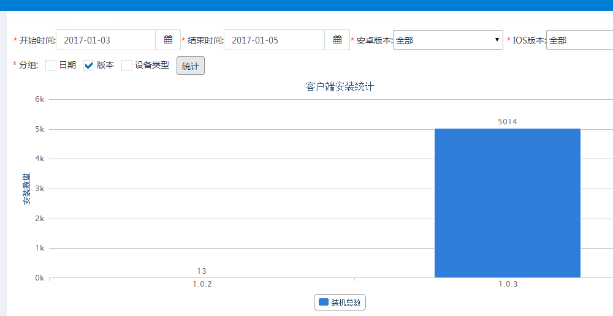Click the 1.0.3 x-axis label

click(x=508, y=284)
